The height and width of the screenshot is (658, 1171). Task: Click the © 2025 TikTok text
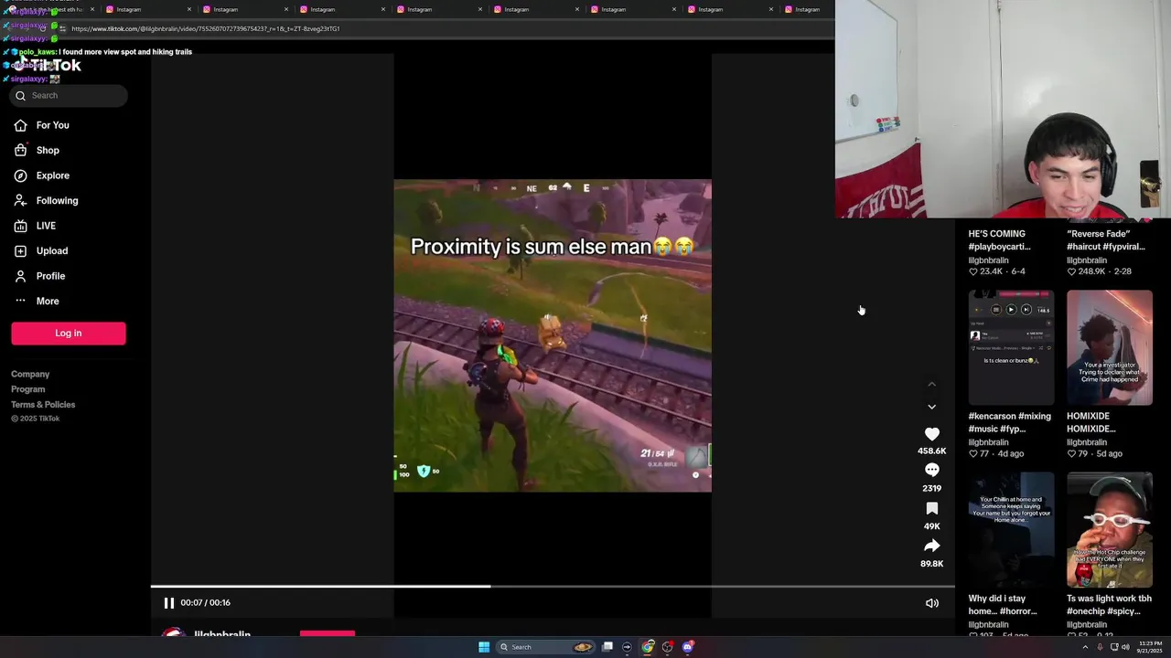(36, 419)
